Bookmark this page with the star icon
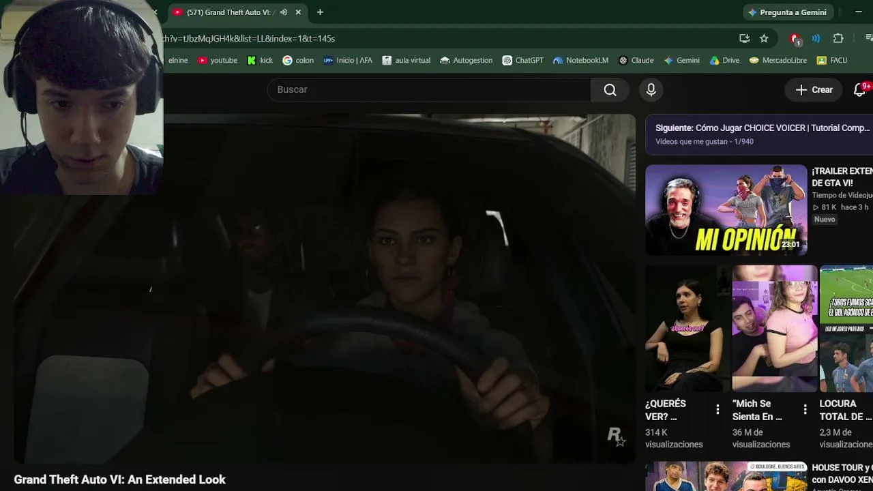The height and width of the screenshot is (491, 873). pyautogui.click(x=764, y=38)
